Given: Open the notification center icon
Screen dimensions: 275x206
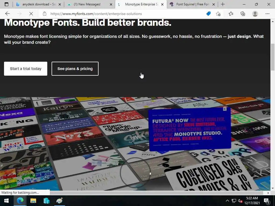Looking at the screenshot, I should [x=267, y=201].
